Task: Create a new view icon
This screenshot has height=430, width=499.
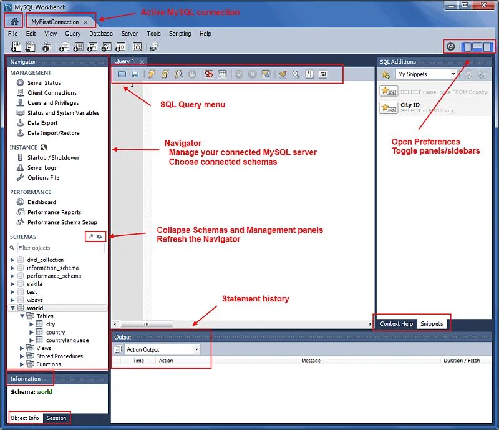Action: [92, 47]
